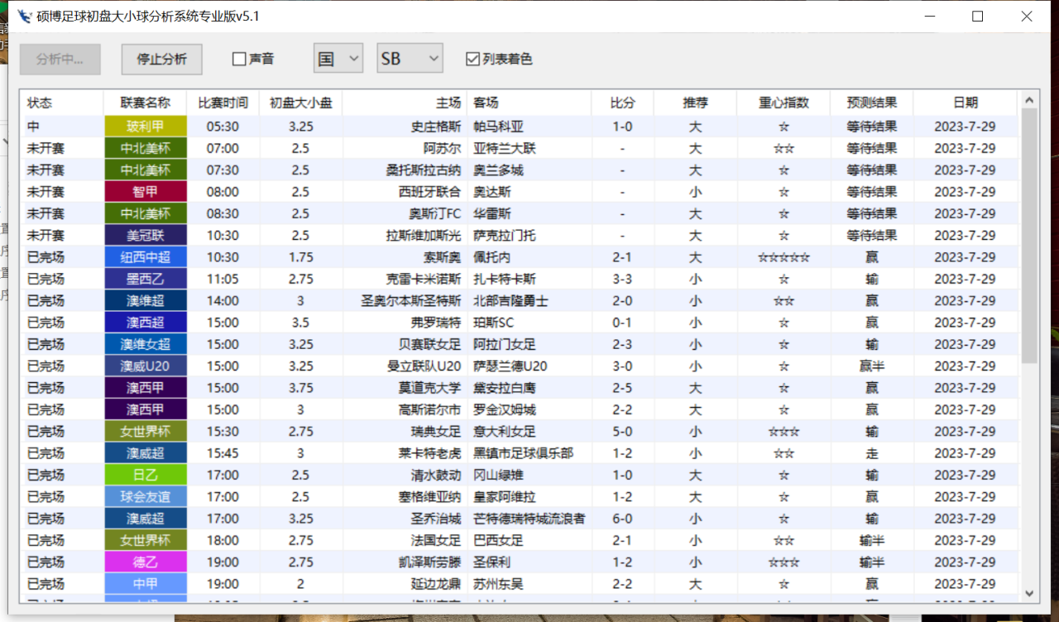
Task: Enable the 声音 sound checkbox
Action: 240,59
